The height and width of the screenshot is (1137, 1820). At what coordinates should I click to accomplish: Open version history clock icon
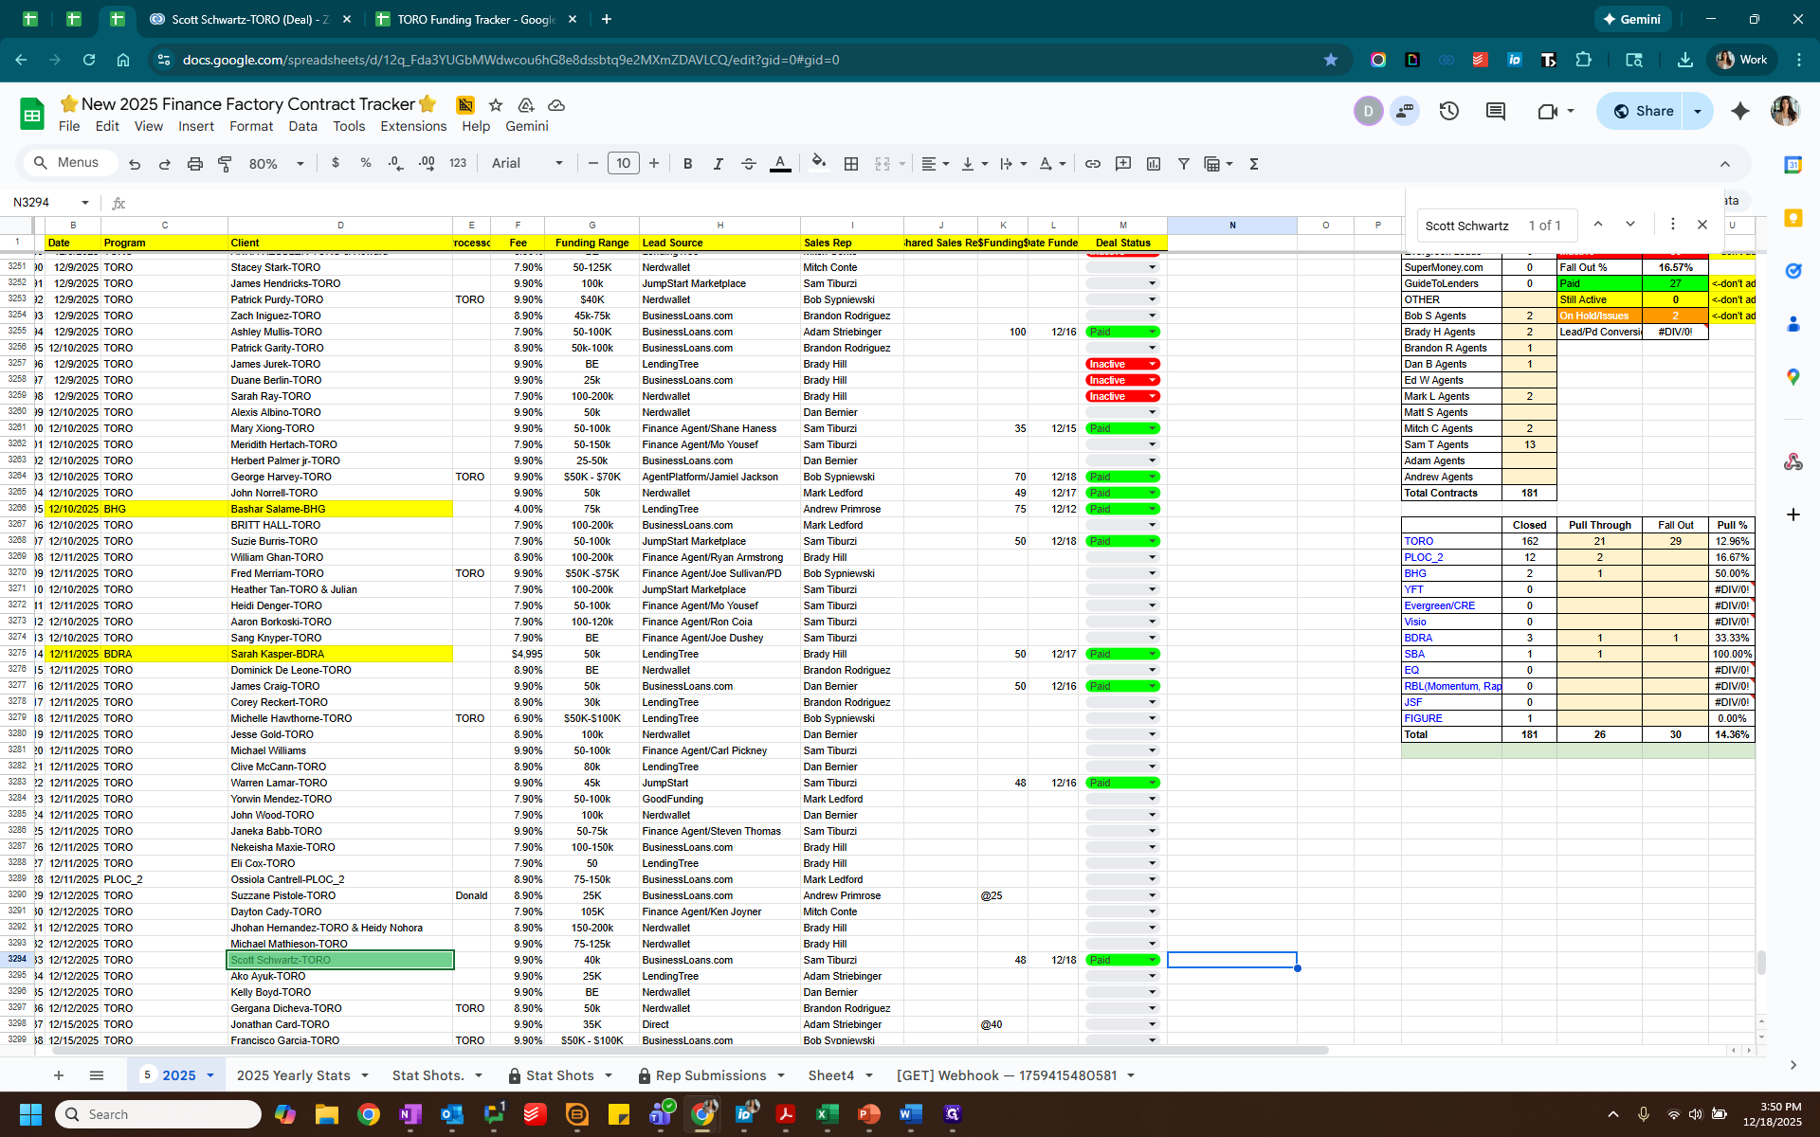(x=1448, y=111)
